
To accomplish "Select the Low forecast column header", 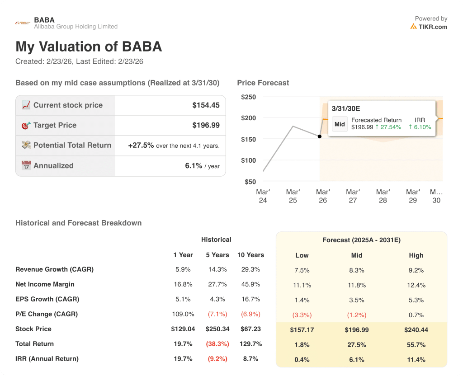I will [x=302, y=255].
